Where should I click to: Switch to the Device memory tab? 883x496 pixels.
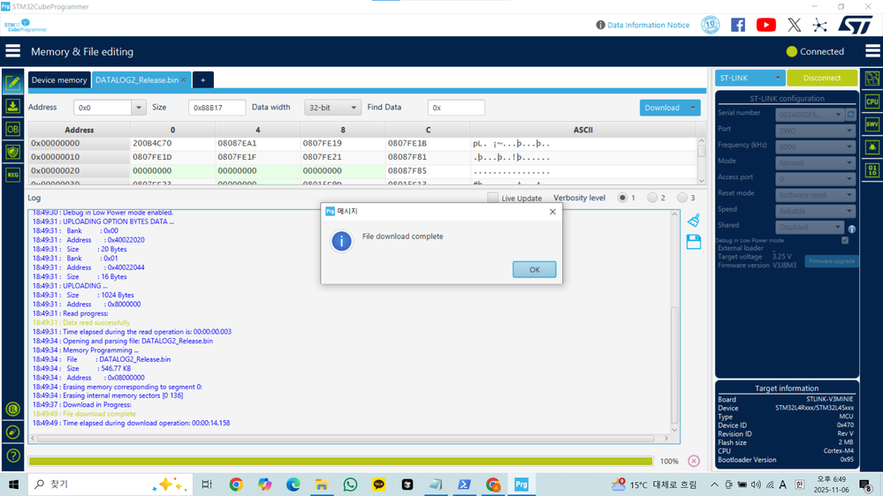coord(59,79)
